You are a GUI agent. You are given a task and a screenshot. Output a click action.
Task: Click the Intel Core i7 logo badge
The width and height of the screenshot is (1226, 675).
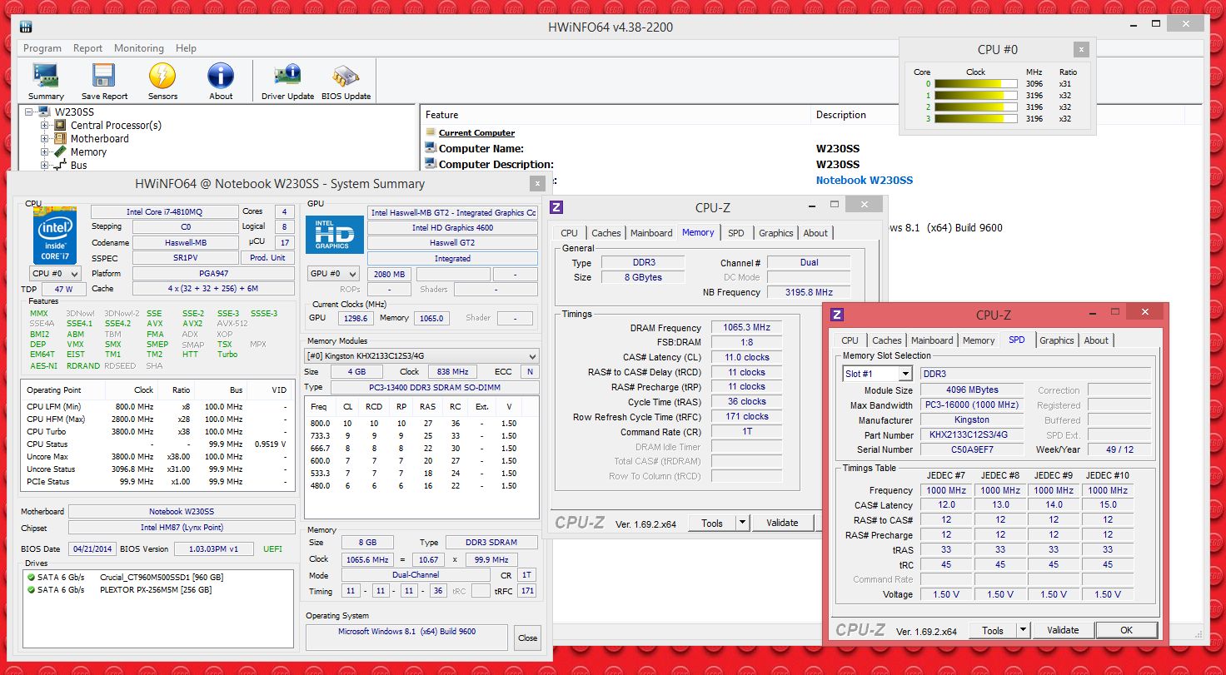(55, 236)
